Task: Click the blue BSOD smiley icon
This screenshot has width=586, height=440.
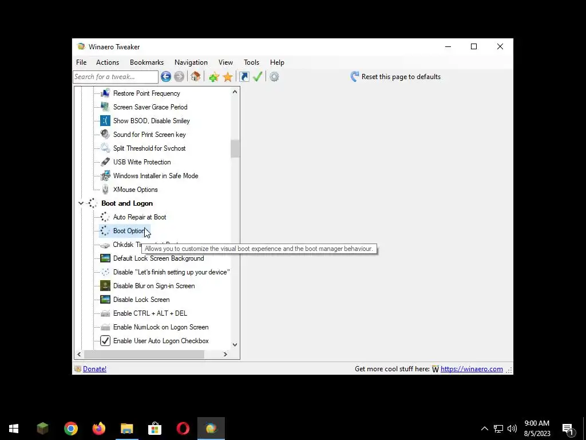Action: pos(105,120)
